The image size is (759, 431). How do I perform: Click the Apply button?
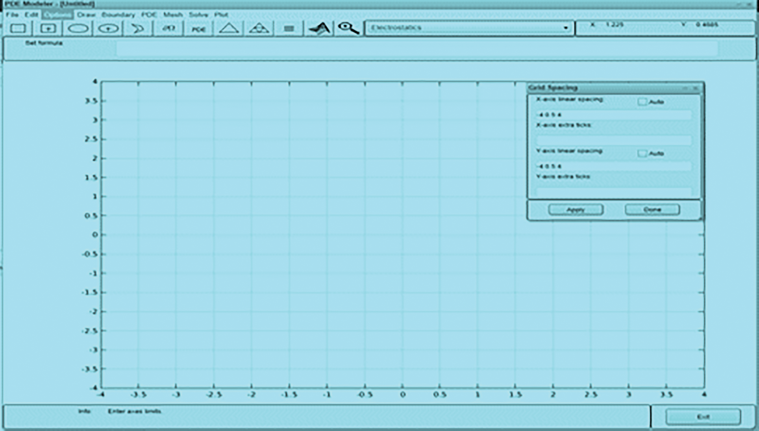click(576, 210)
